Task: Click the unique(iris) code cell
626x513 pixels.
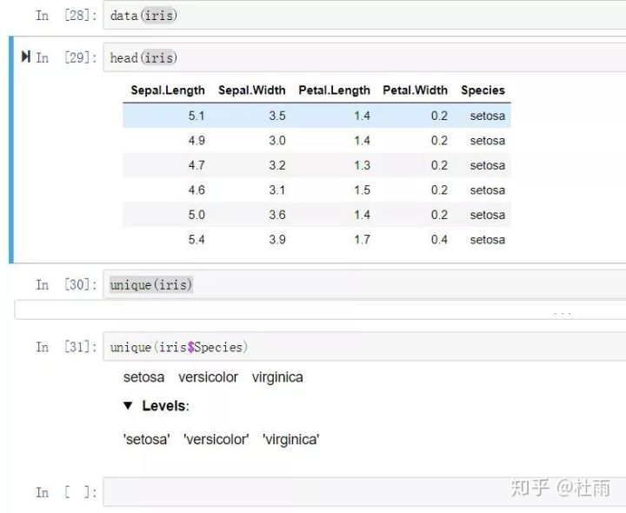Action: click(364, 284)
